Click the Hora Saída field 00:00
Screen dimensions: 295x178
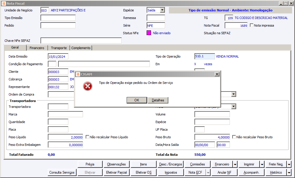click(x=223, y=145)
